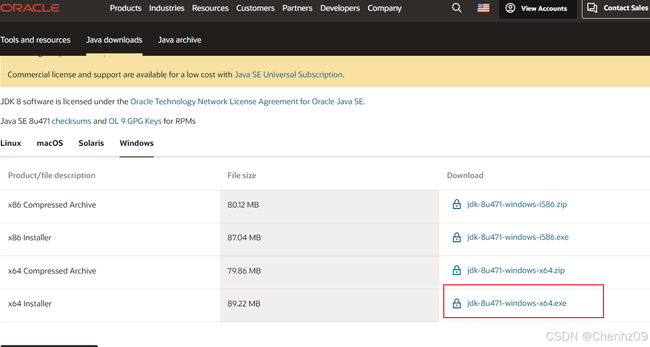Click lock icon beside jdk-8u471-windows-i586.exe
The height and width of the screenshot is (347, 650).
point(457,237)
